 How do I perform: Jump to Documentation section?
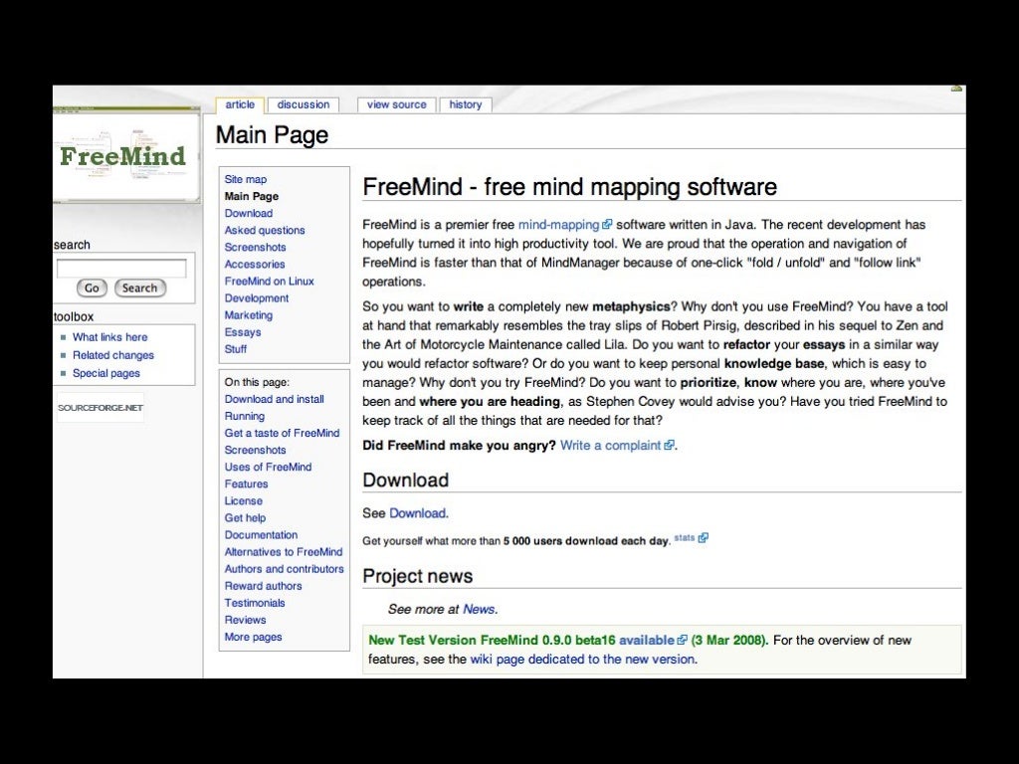click(262, 534)
